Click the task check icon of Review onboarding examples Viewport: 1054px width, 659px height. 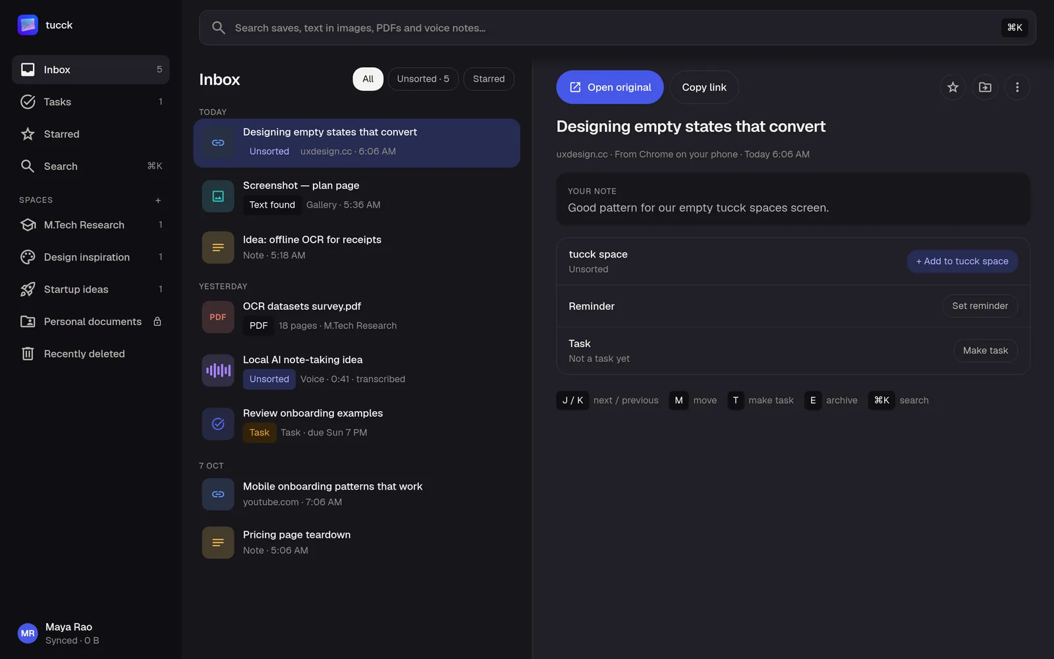(x=218, y=424)
